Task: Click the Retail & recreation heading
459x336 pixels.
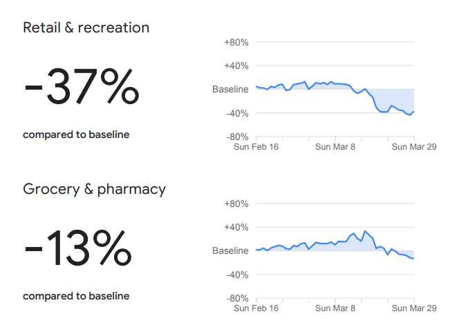Action: (86, 28)
